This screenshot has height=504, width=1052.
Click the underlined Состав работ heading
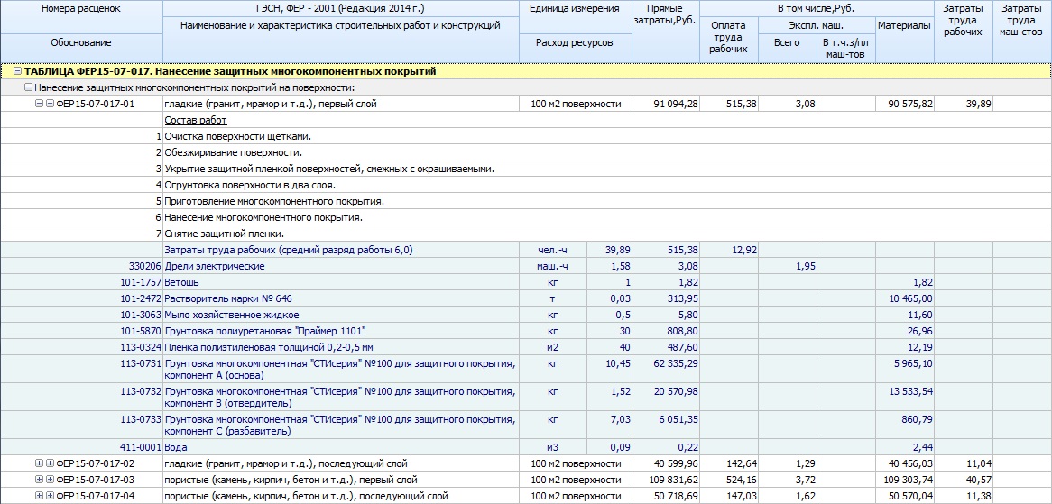click(196, 120)
